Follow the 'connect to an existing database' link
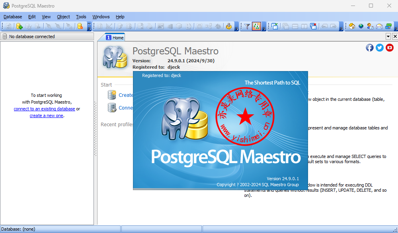The width and height of the screenshot is (398, 233). coord(45,109)
